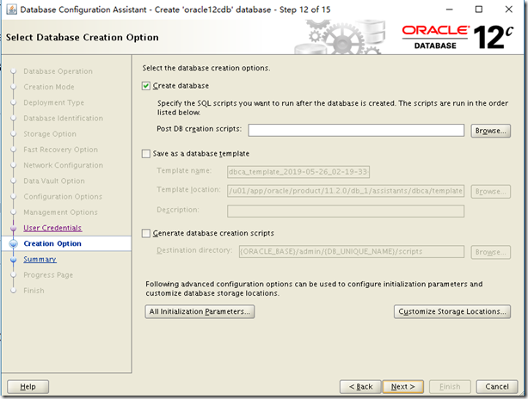This screenshot has width=528, height=399.
Task: Click the Oracle Database 12c logo
Action: click(457, 37)
